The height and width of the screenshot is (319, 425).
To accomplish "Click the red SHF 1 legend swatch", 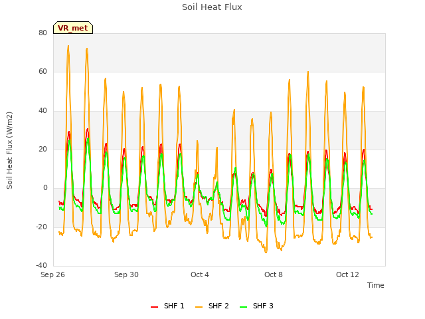I will 154,307.
